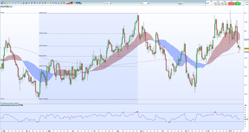Screen dimensions: 249x132
Task: Click the clock icon in toolbar
Action: pos(42,3)
